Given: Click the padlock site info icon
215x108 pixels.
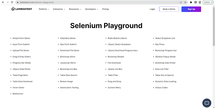Looking at the screenshot, I should tap(17, 2).
